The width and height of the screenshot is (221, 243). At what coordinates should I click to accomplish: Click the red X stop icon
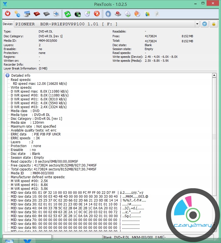click(x=97, y=13)
